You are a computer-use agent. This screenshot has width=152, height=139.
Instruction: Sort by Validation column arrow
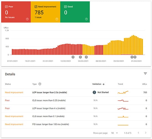point(104,84)
